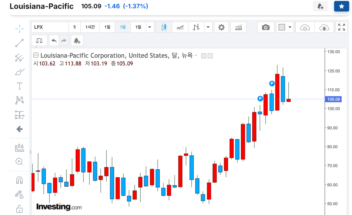Click the gray color square in the toolbar

coord(282,27)
